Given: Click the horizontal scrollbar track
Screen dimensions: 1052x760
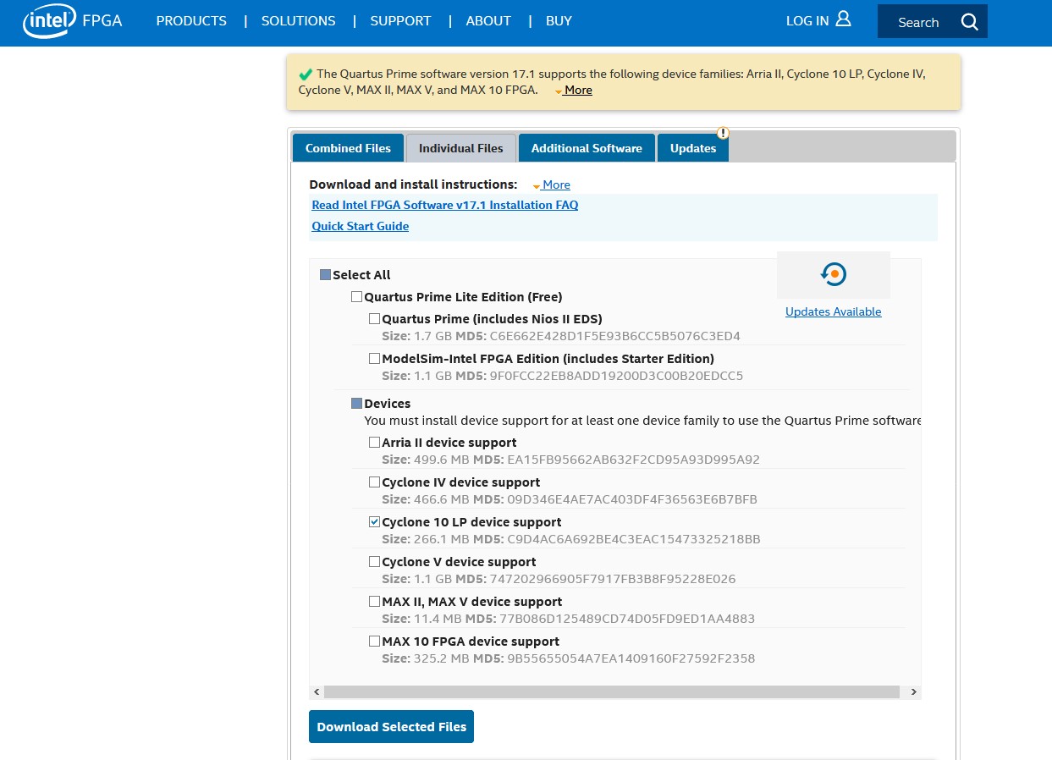Looking at the screenshot, I should (x=611, y=692).
